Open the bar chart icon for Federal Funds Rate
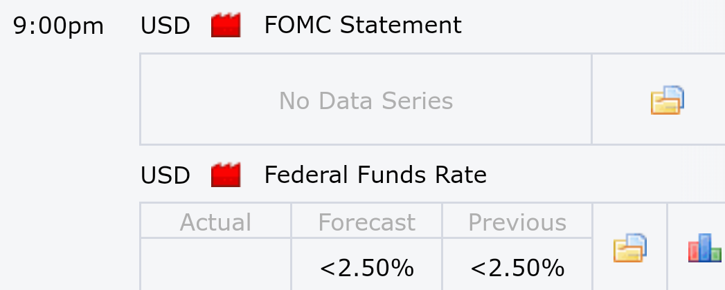Screen dimensions: 725x290 click(x=705, y=248)
